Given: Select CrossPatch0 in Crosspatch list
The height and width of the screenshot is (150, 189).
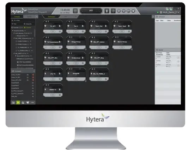Looking at the screenshot, I should point(23,83).
